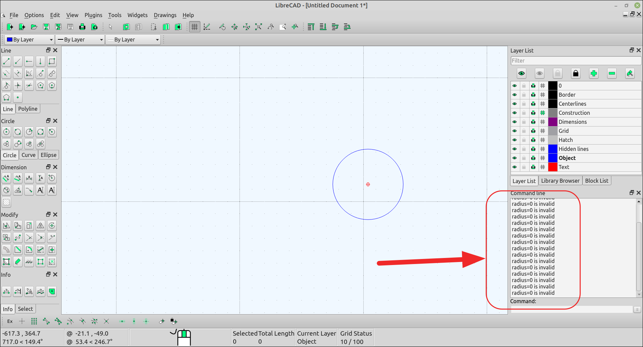Click the blue color swatch of Object layer

pos(553,158)
